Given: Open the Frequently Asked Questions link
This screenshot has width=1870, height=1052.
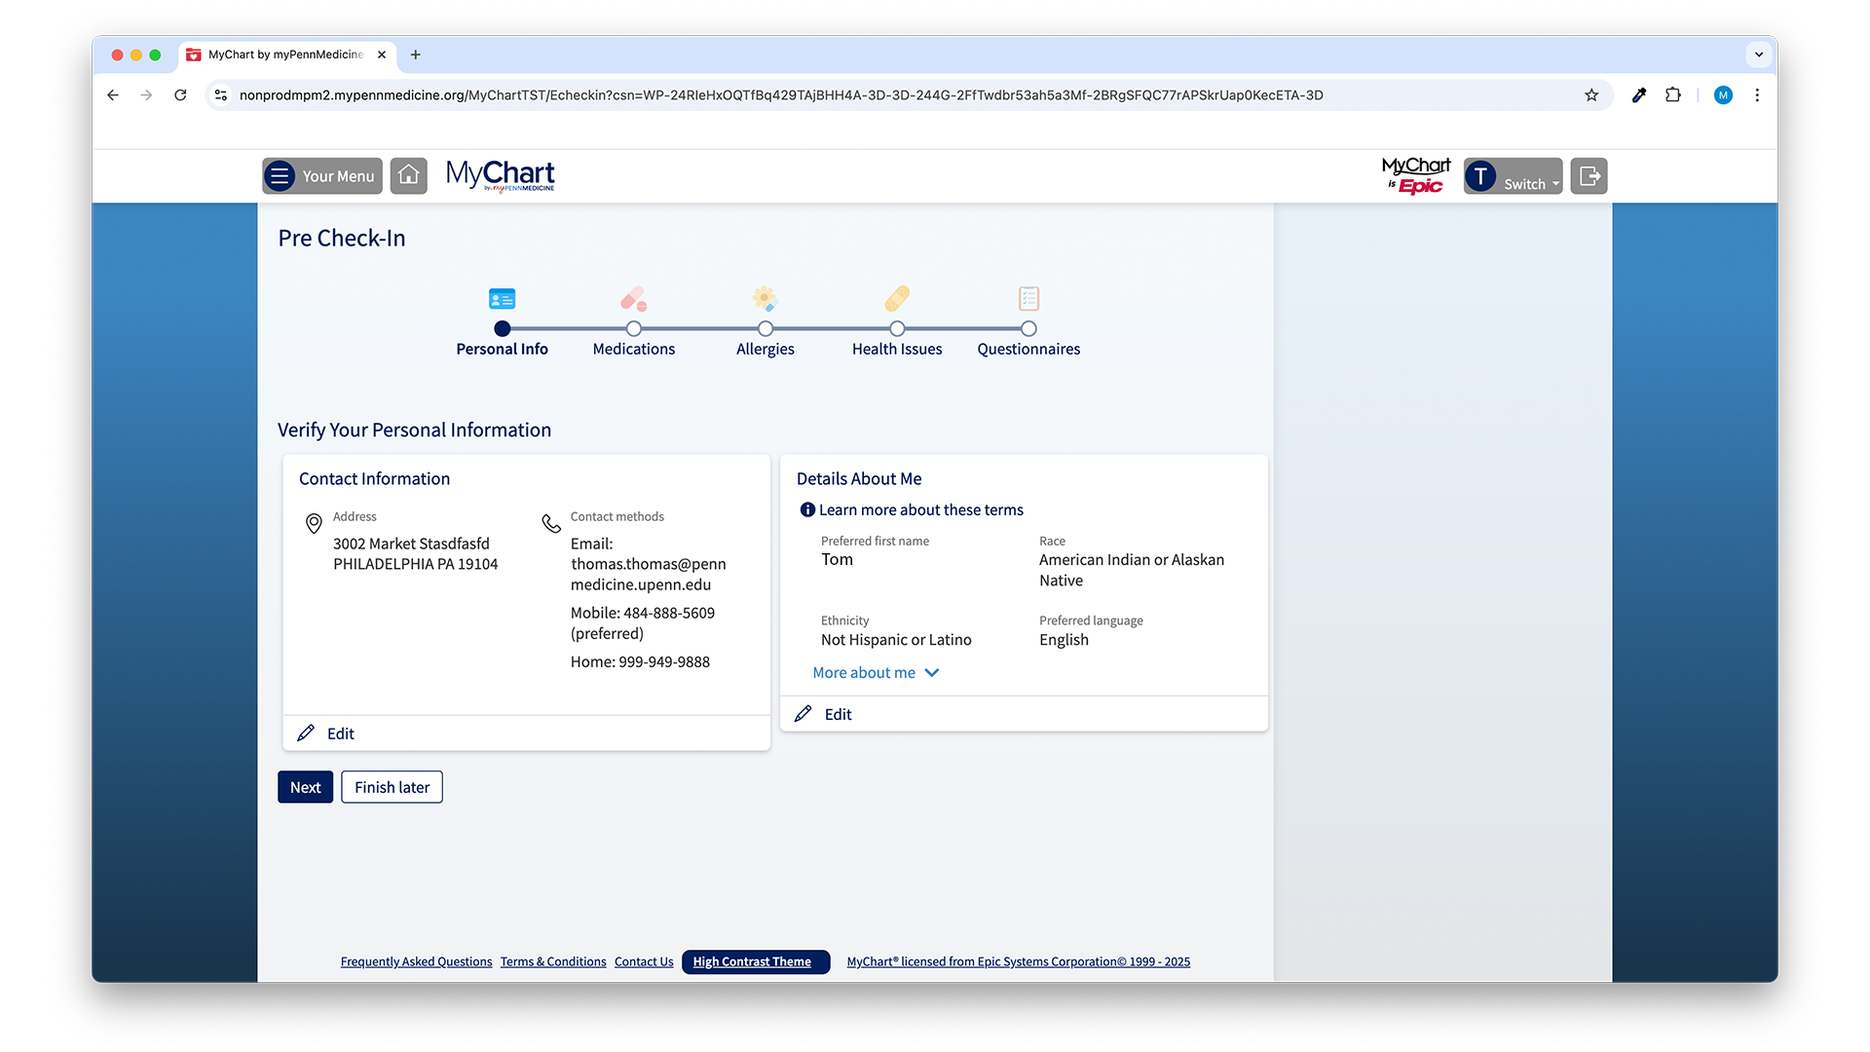Looking at the screenshot, I should click(x=416, y=961).
